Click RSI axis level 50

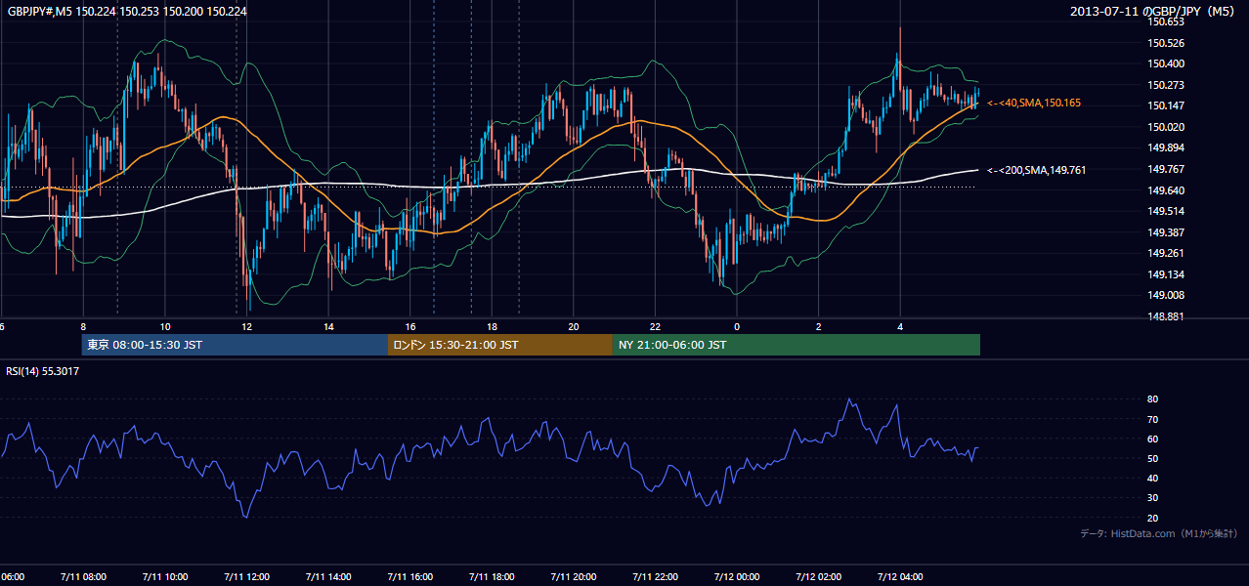[x=1152, y=458]
